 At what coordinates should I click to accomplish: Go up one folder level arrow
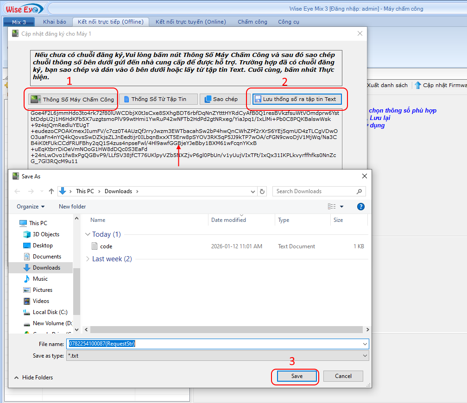click(51, 191)
